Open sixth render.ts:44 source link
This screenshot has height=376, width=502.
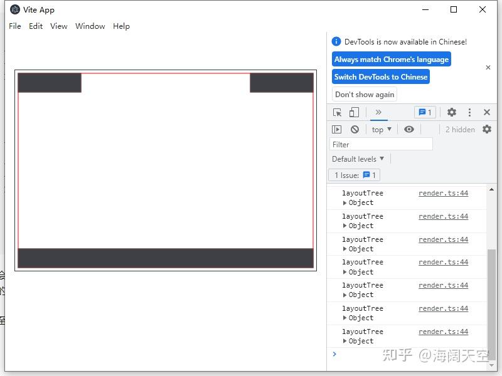(x=443, y=308)
